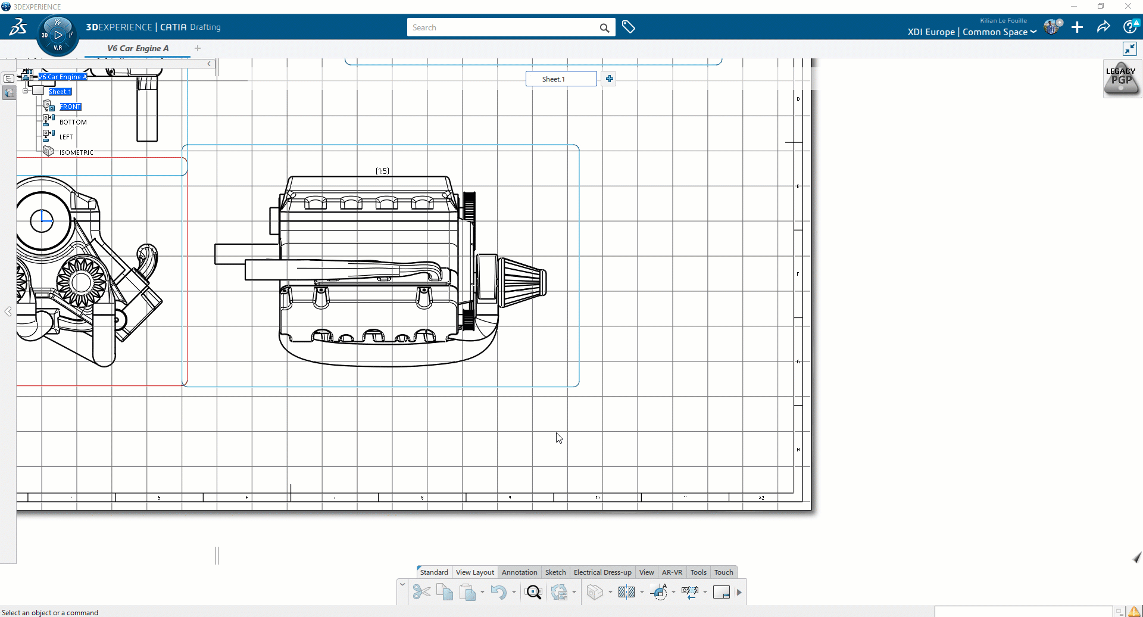Click the 3D compass in the top-left corner
The image size is (1143, 617).
pyautogui.click(x=57, y=34)
